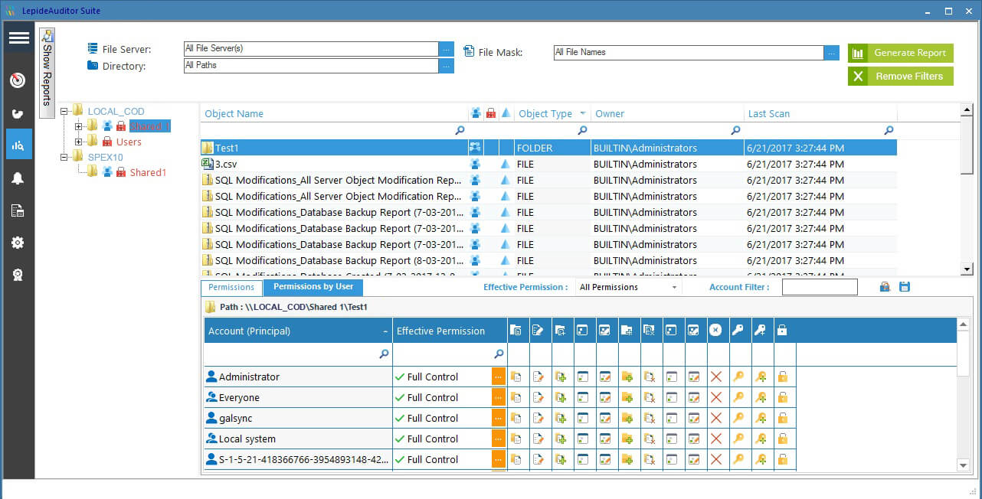The height and width of the screenshot is (499, 982).
Task: Click the Generate Report button
Action: tap(901, 53)
